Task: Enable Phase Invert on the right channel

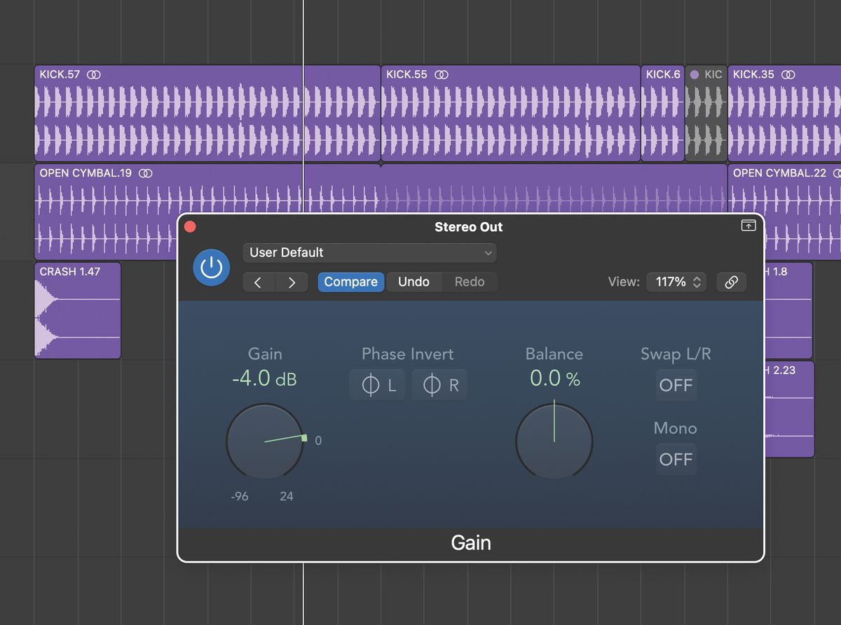Action: point(439,384)
